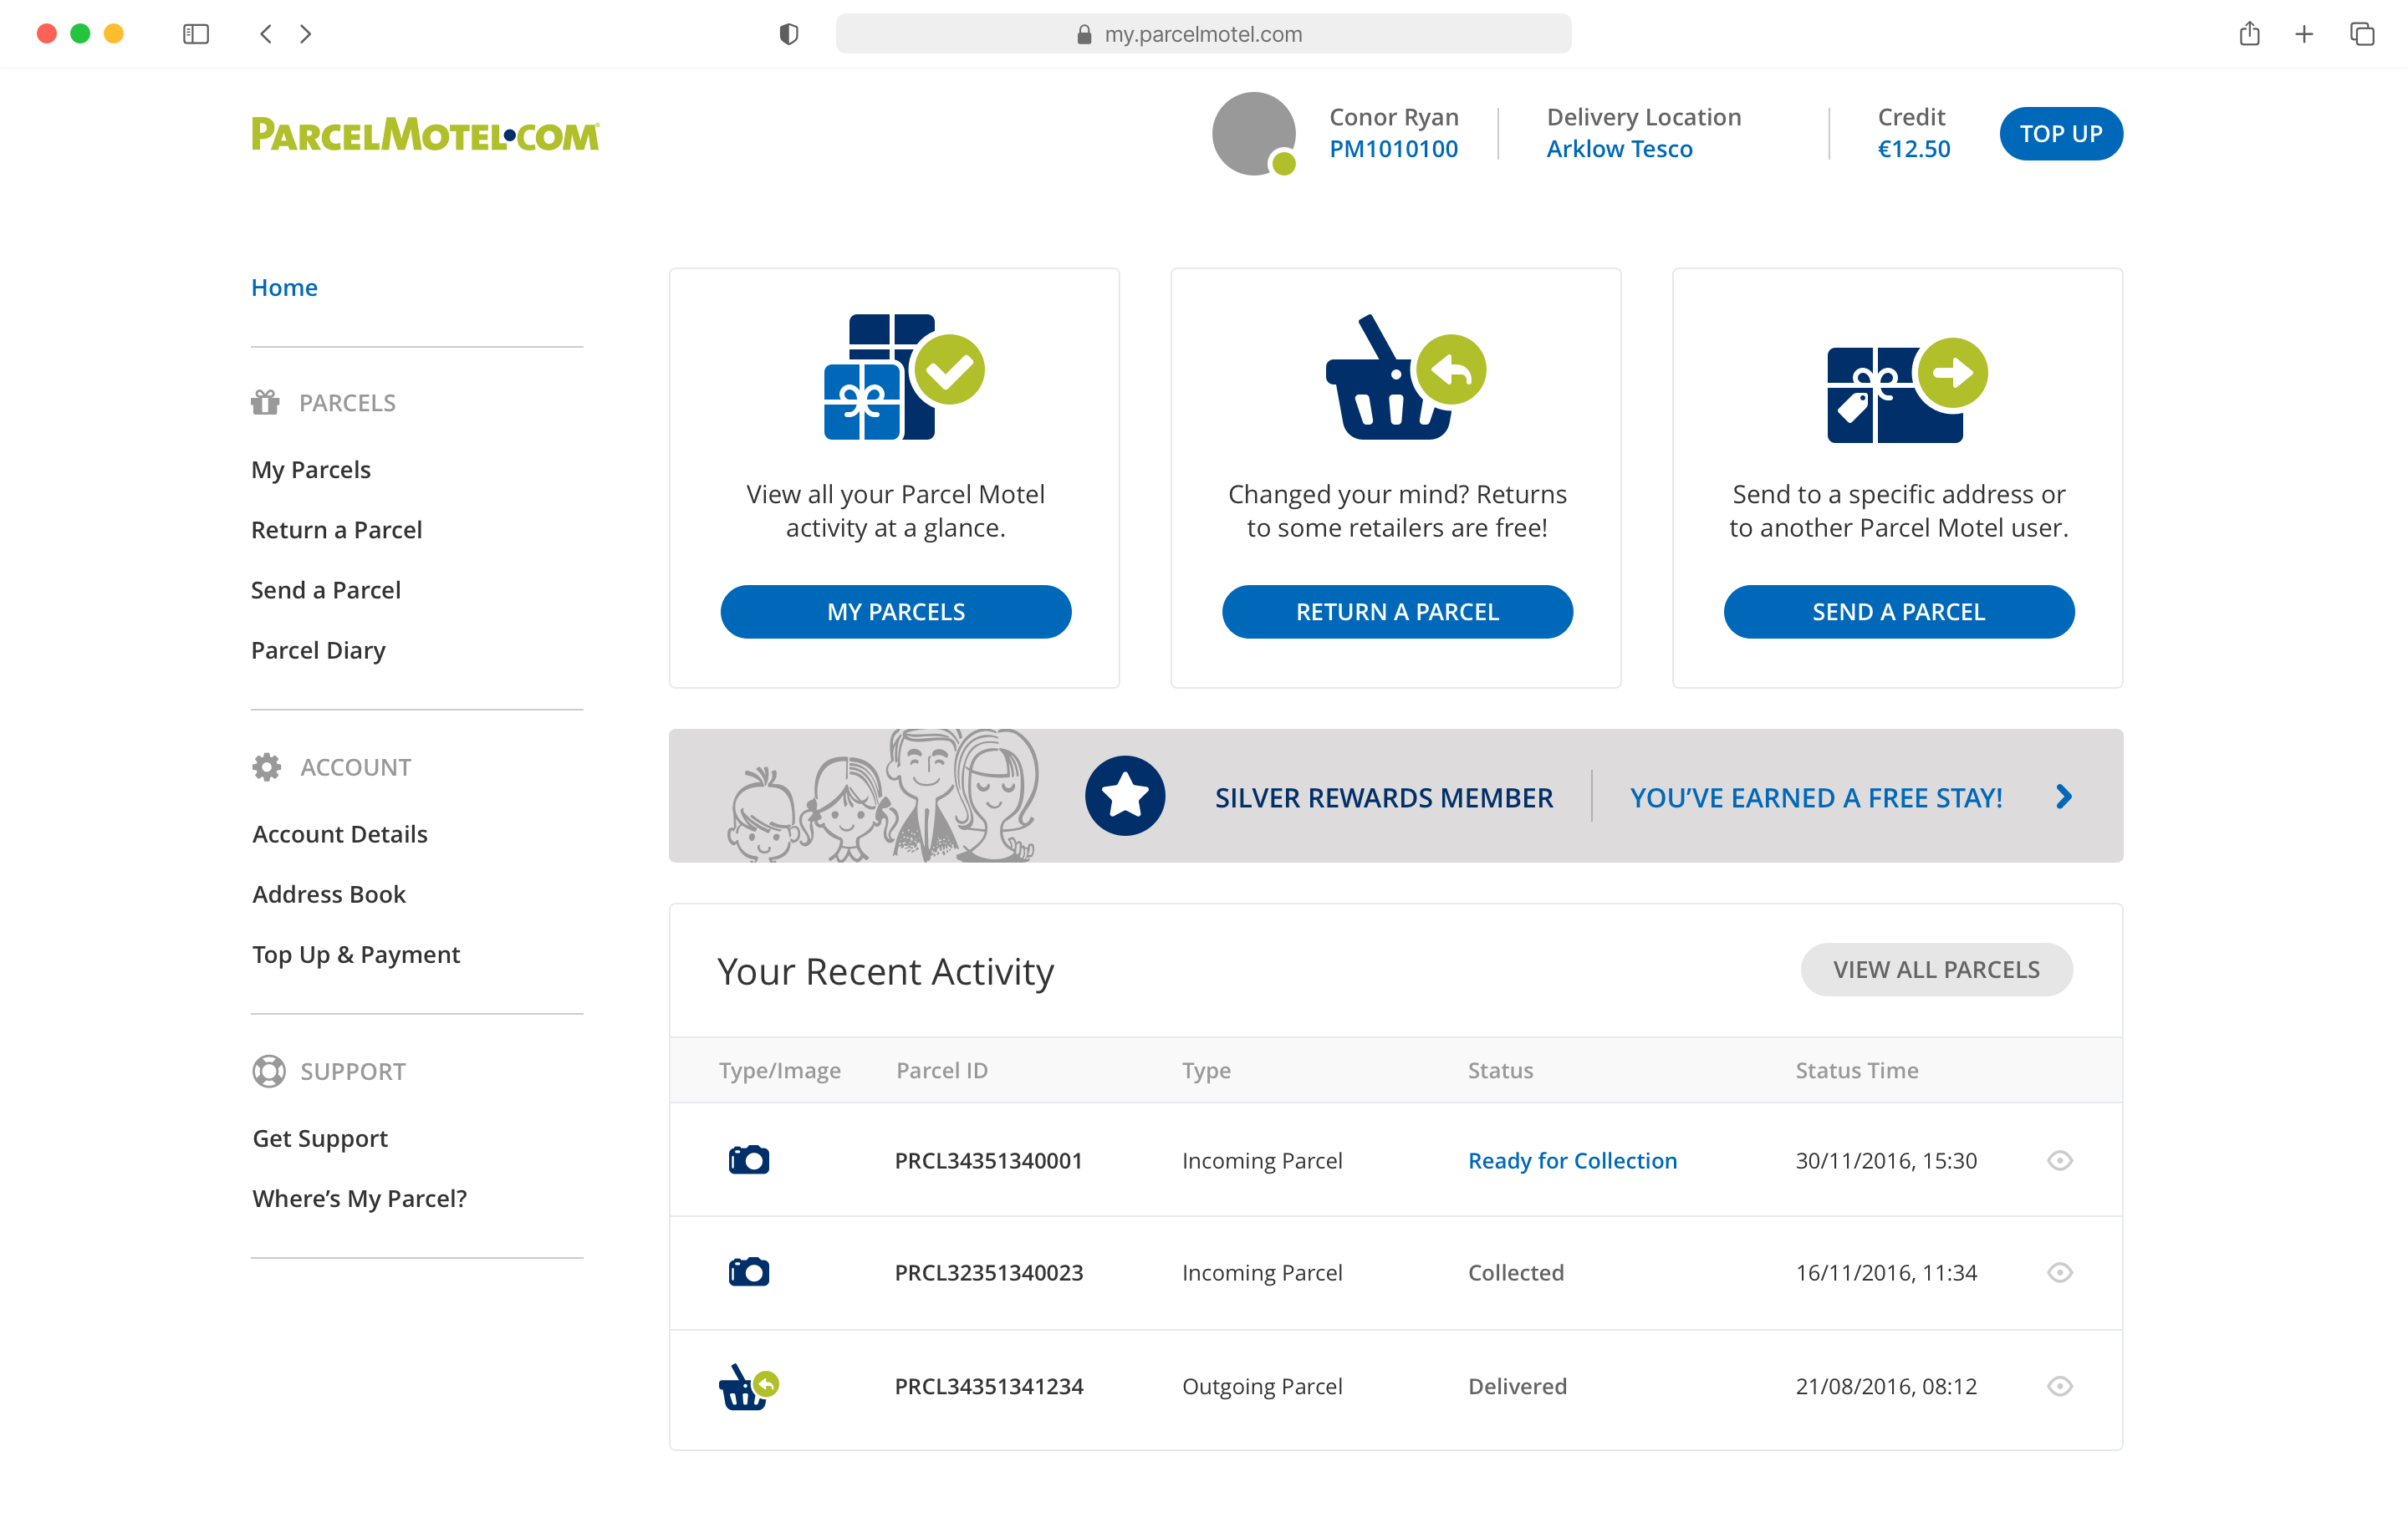Click the TOP UP button
This screenshot has width=2408, height=1538.
tap(2061, 133)
